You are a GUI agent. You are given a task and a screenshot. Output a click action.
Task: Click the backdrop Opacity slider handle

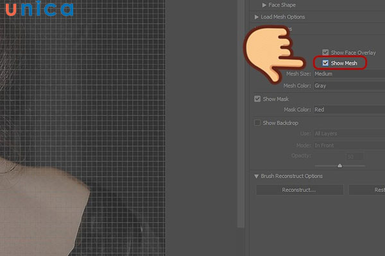coord(339,166)
